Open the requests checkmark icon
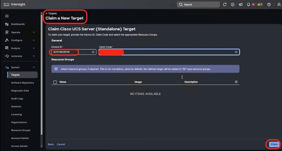 [232, 4]
